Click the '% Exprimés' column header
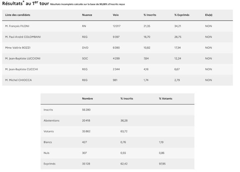 (182, 15)
